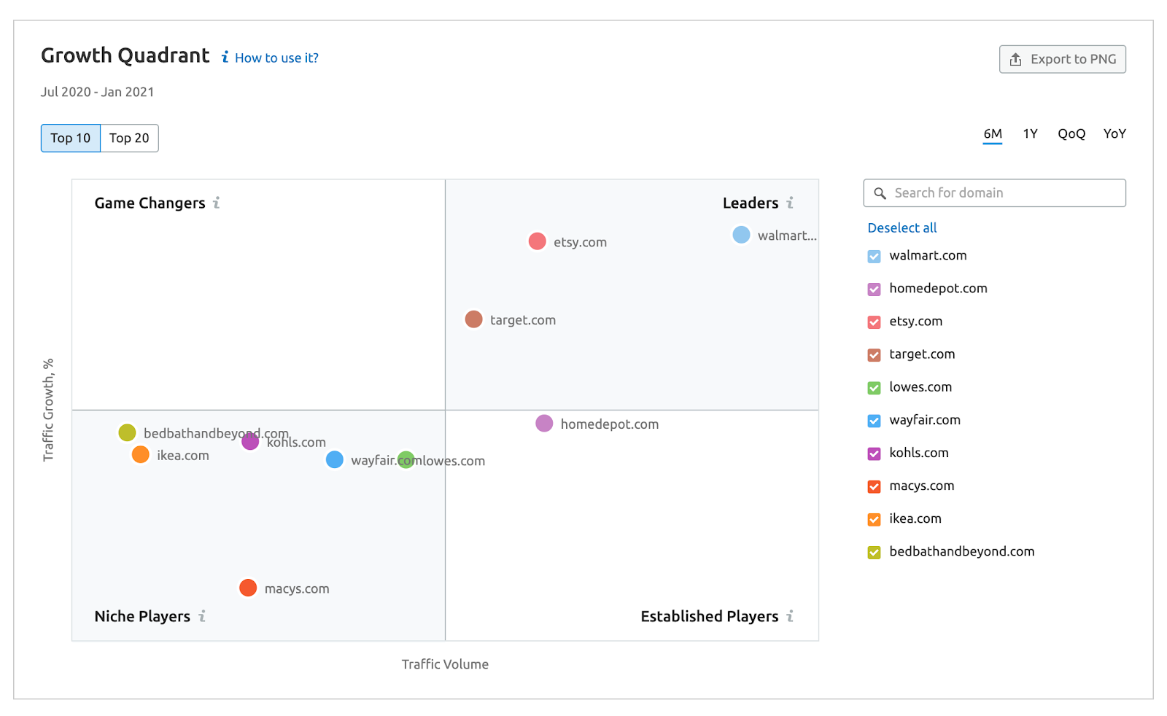Focus the Search for domain field
Screen dimensions: 1167x716
pos(994,193)
